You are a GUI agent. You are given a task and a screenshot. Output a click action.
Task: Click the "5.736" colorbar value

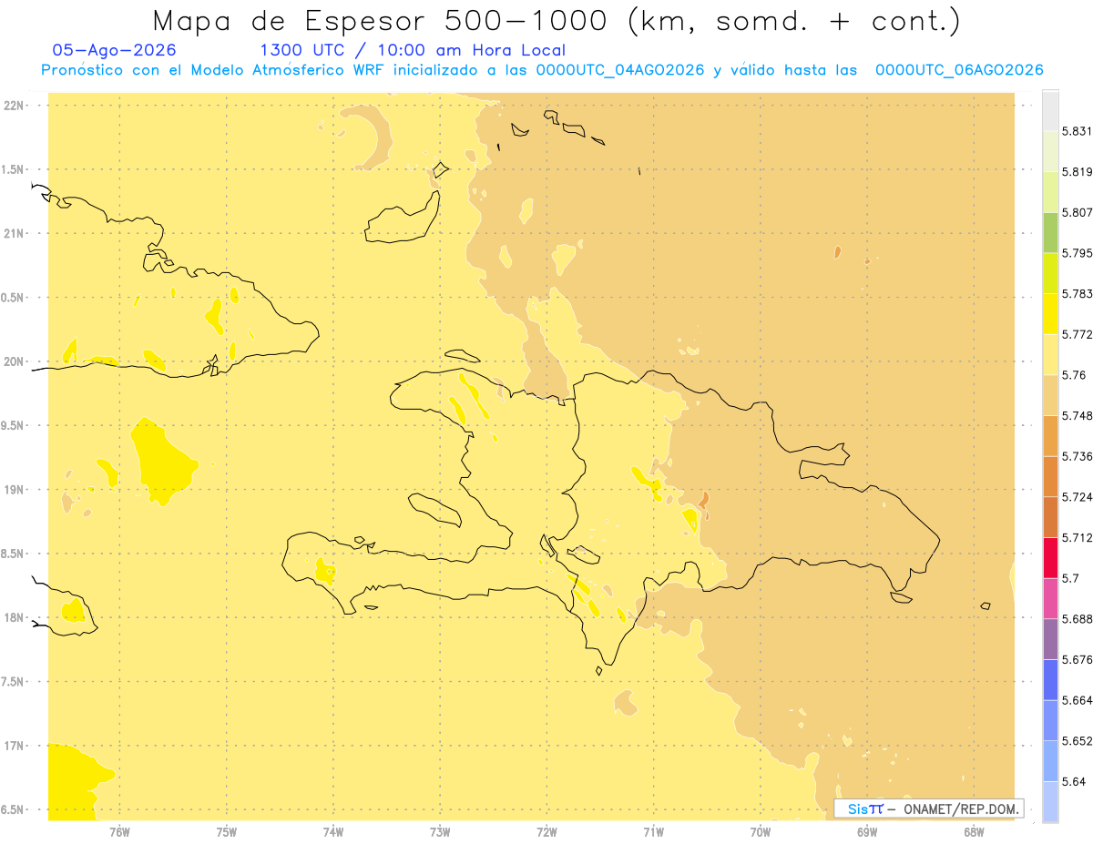click(x=1078, y=456)
